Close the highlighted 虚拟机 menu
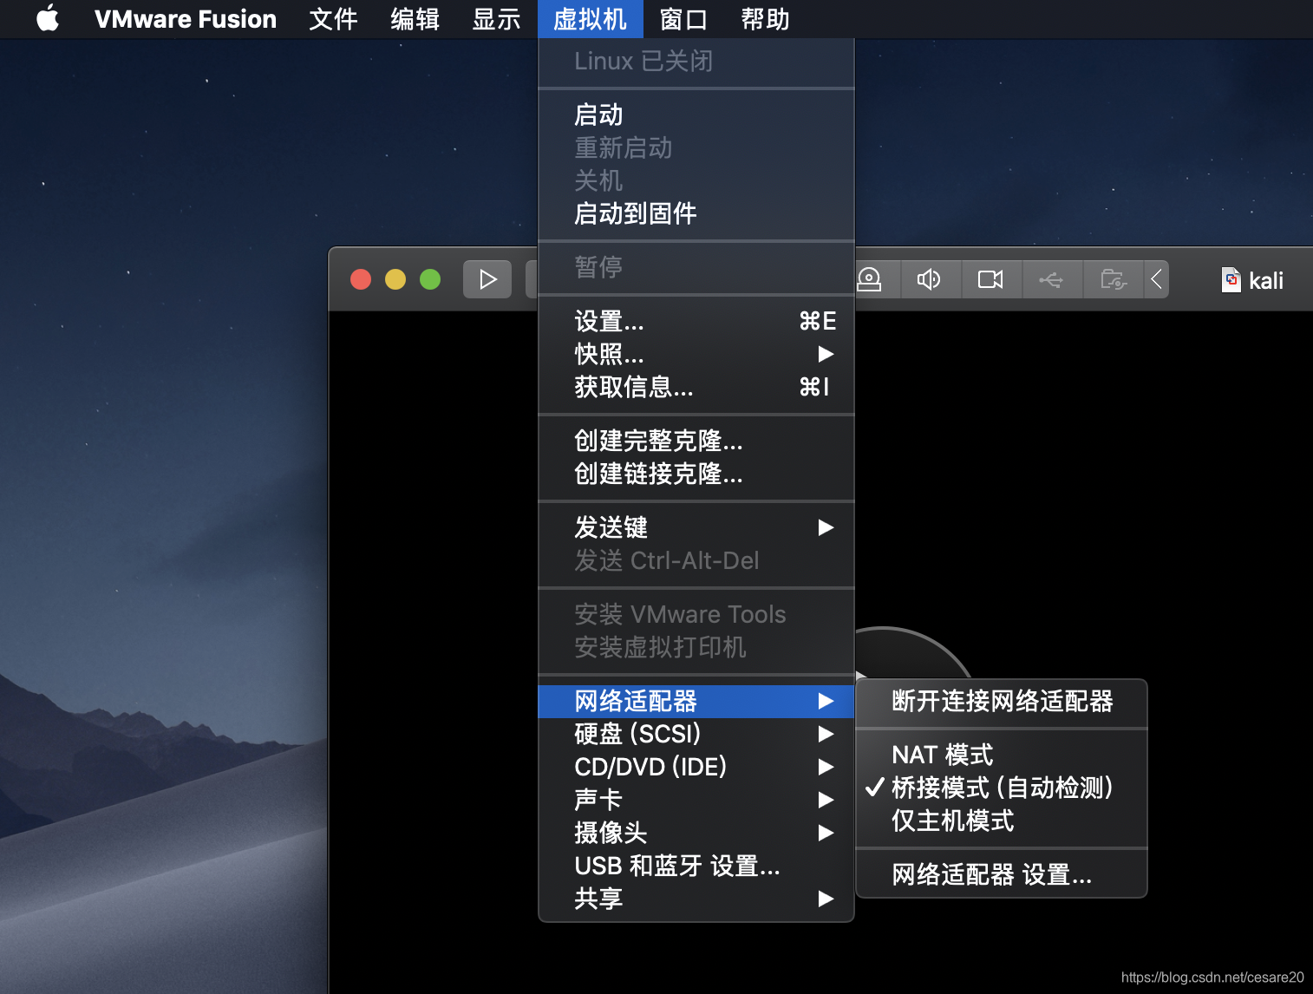This screenshot has height=994, width=1313. 590,19
